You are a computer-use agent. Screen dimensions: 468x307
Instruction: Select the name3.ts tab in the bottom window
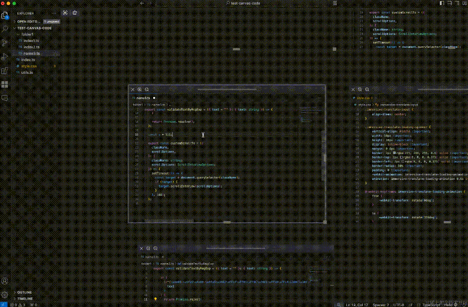152,257
